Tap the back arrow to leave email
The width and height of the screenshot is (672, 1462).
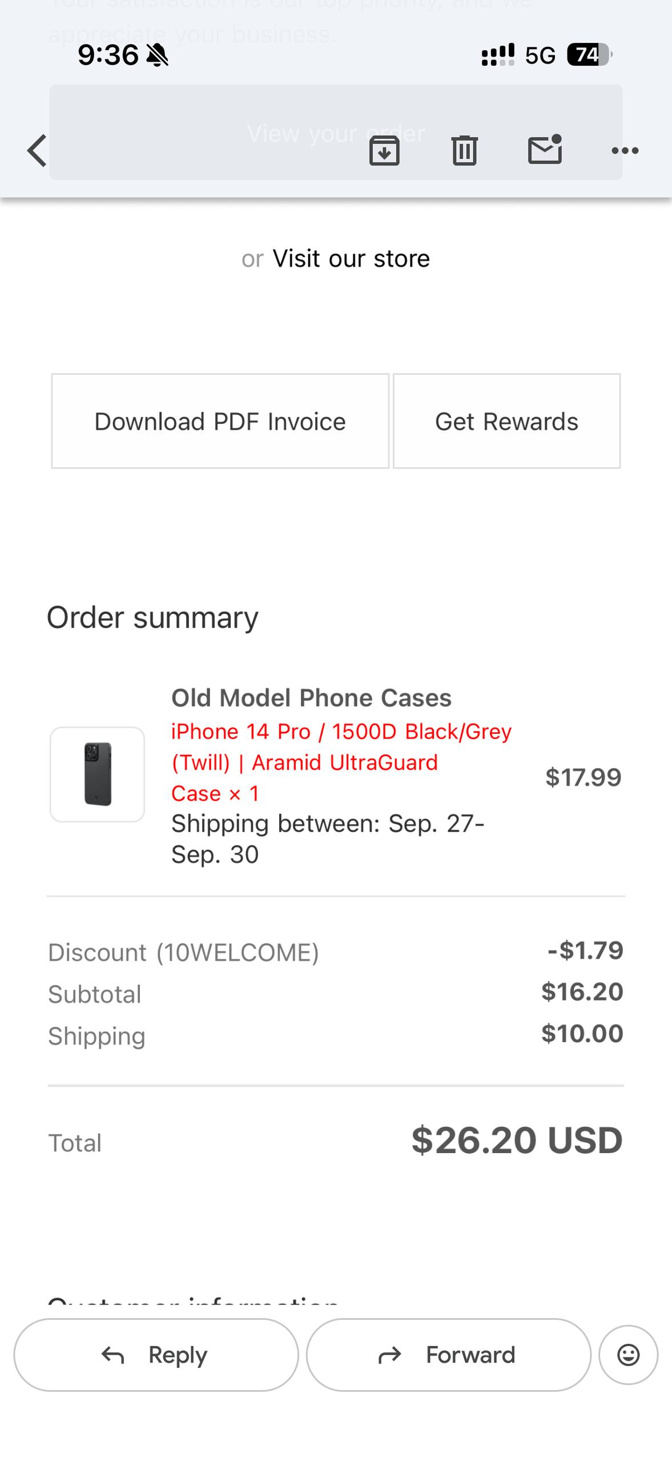tap(37, 151)
